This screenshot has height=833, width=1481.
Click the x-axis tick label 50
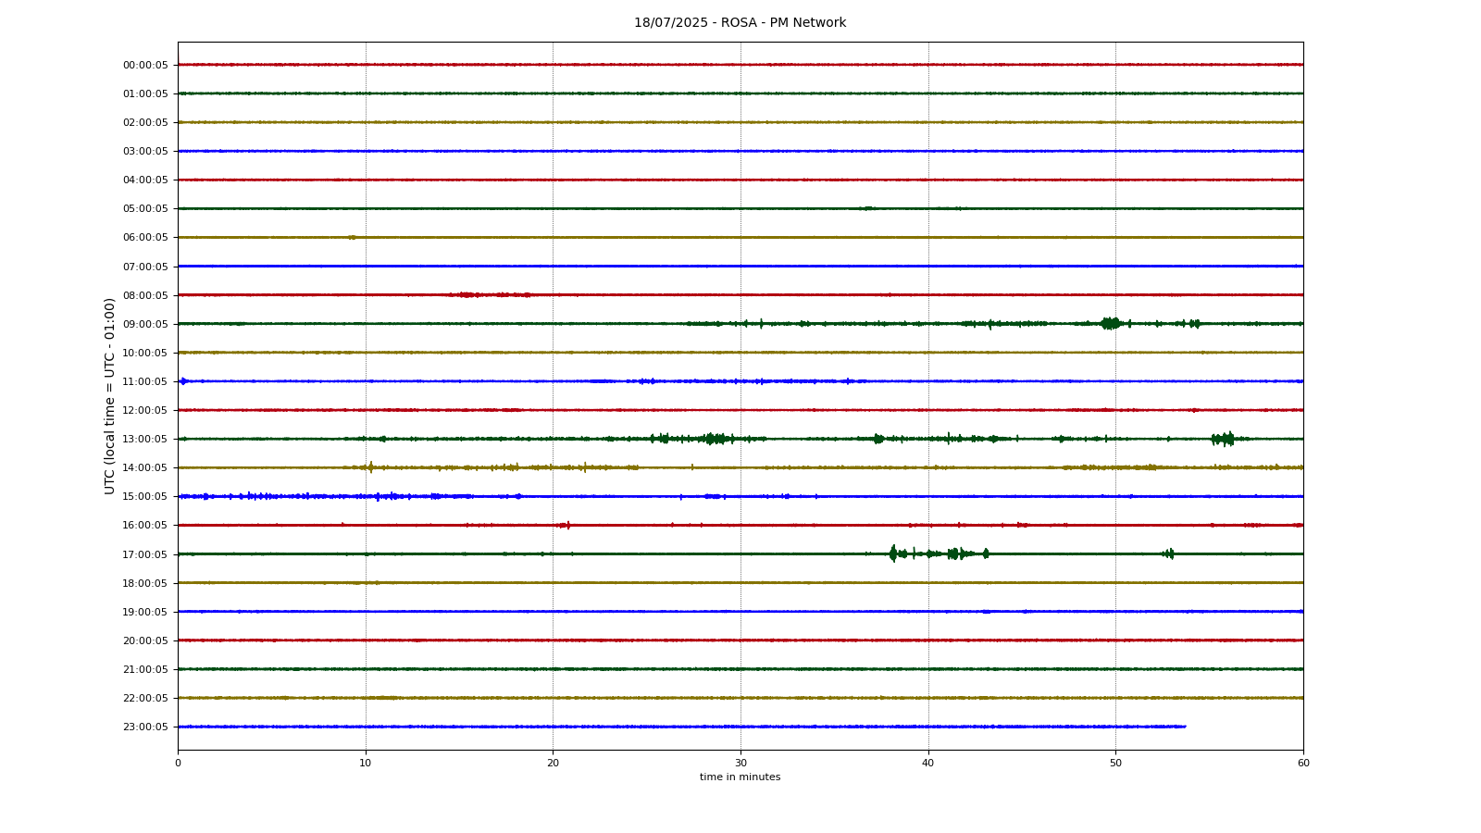(1115, 763)
